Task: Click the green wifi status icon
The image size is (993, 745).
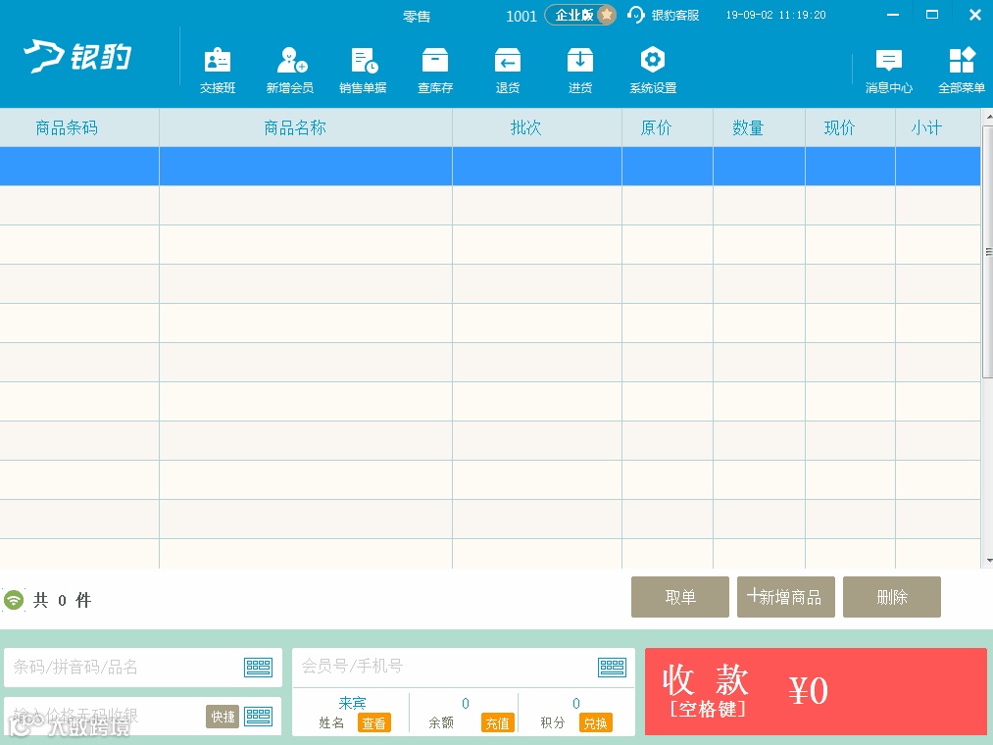Action: point(14,599)
